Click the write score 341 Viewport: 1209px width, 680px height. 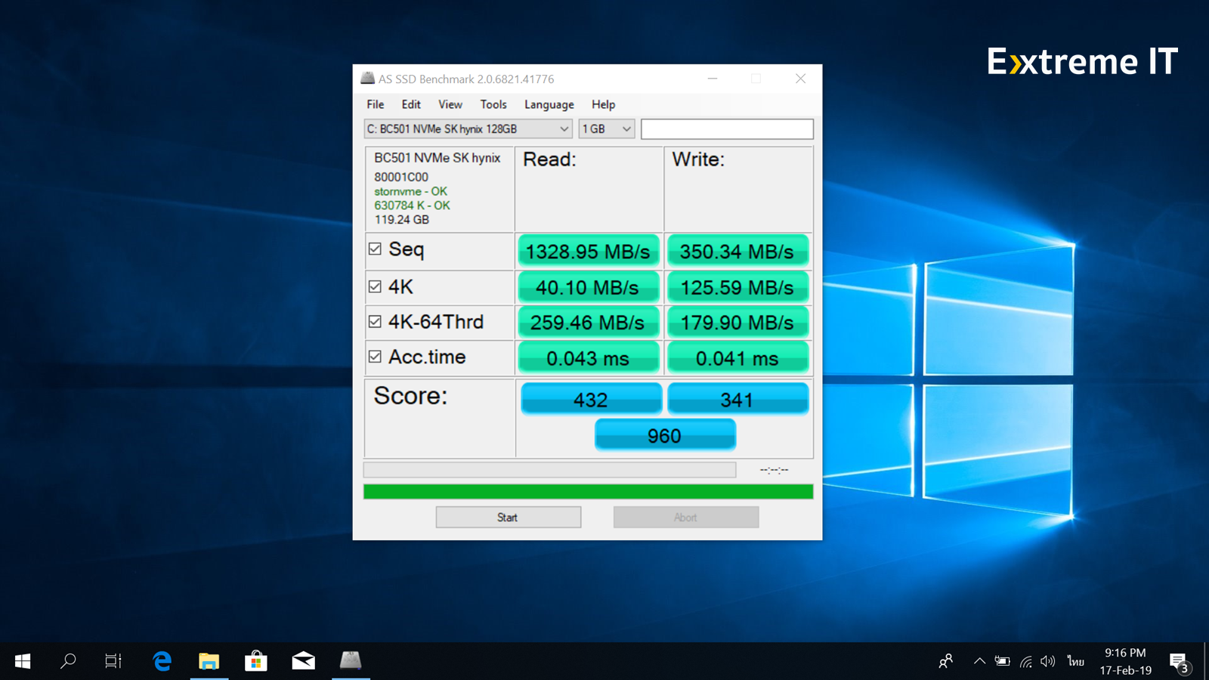737,398
